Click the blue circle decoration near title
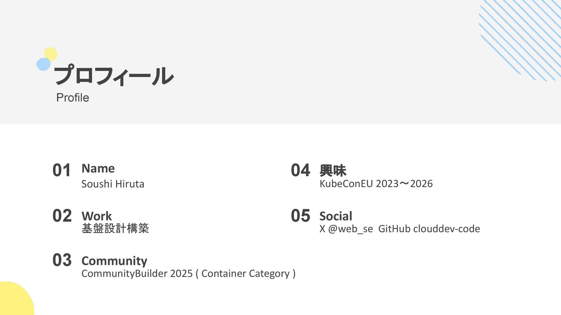 pyautogui.click(x=43, y=65)
